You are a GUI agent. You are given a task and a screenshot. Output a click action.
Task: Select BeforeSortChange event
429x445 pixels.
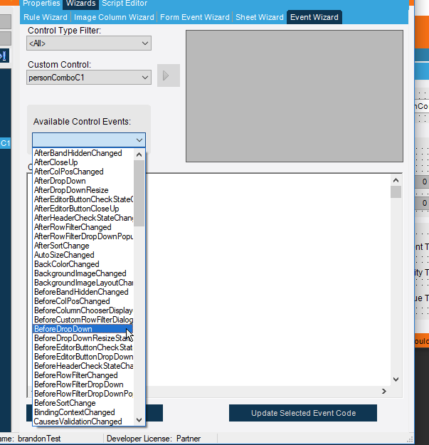[x=83, y=403]
